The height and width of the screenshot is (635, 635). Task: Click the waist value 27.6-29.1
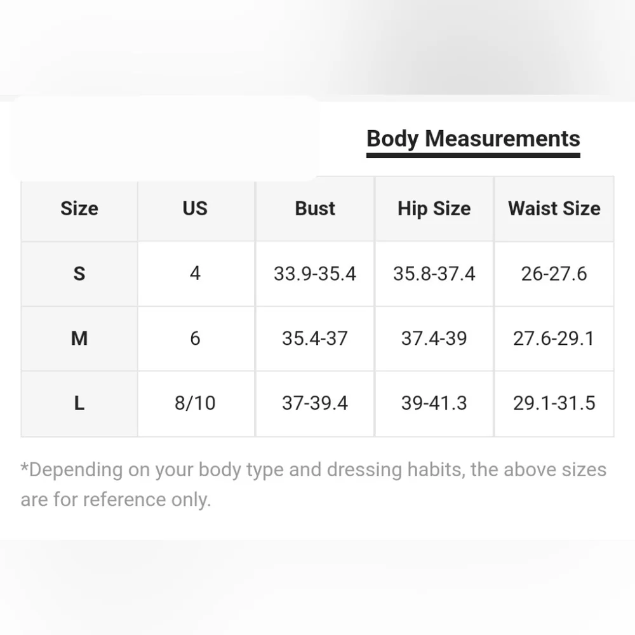[x=554, y=338]
